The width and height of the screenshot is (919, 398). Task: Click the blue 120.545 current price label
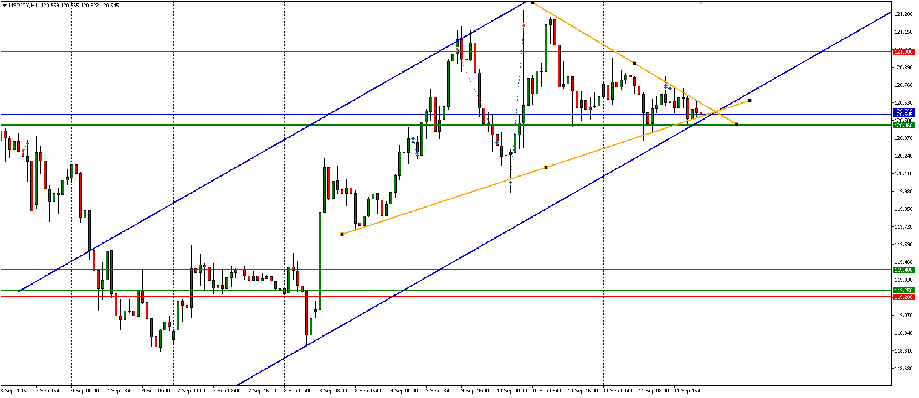pos(903,114)
